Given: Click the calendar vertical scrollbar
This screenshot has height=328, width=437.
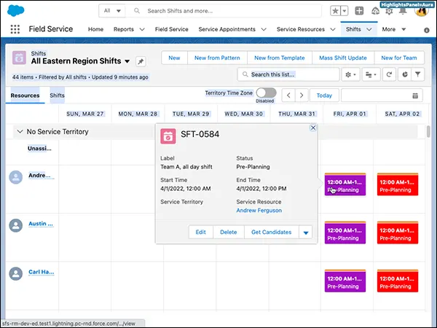Looking at the screenshot, I should (428, 132).
